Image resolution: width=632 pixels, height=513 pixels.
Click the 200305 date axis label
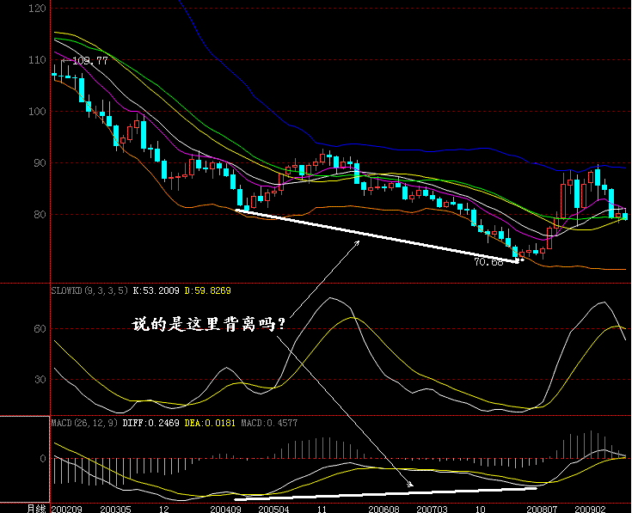(x=116, y=510)
